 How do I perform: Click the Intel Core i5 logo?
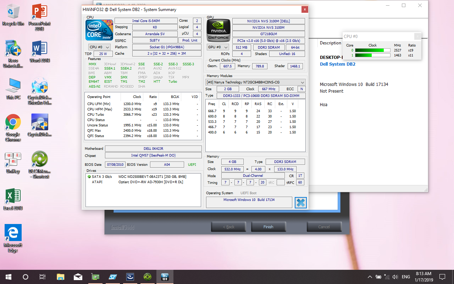(99, 30)
